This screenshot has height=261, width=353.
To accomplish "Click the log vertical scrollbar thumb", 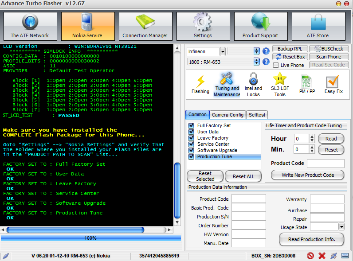I will 177,191.
